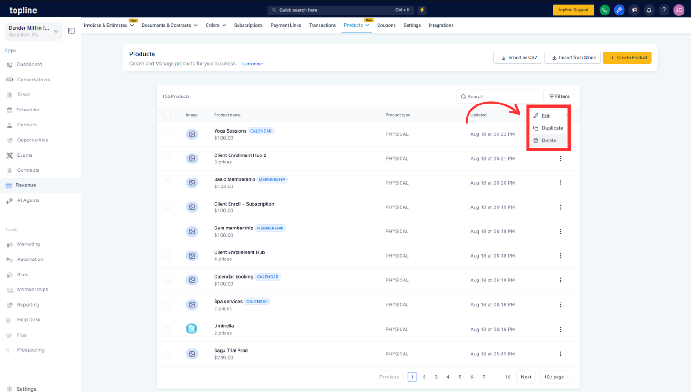Tick the select-all checkbox in table header
691x392 pixels.
(x=168, y=115)
